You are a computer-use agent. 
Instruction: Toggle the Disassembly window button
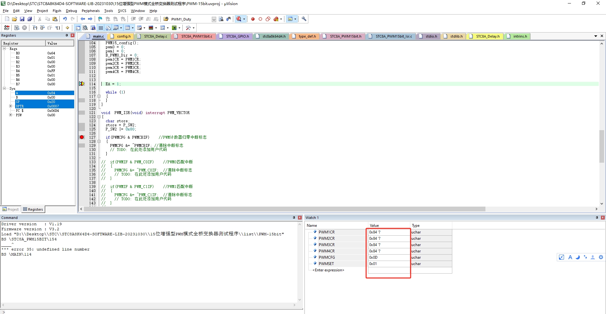point(85,28)
